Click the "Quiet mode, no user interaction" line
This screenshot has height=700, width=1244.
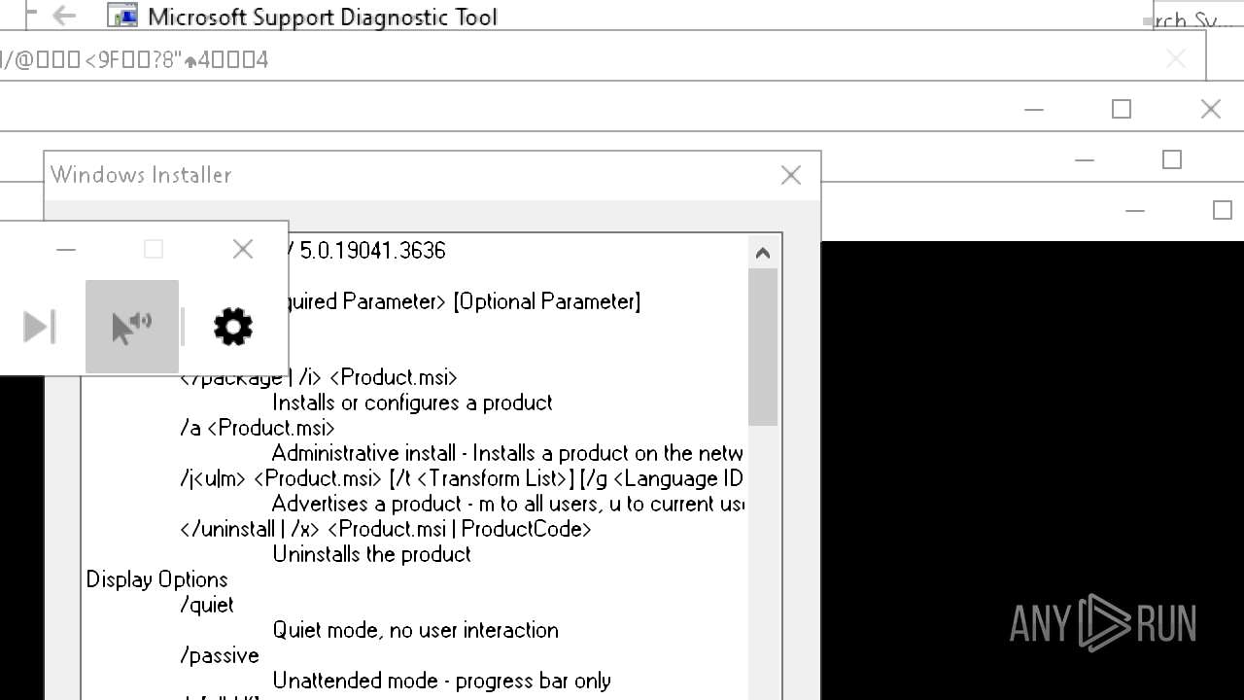[x=415, y=630]
